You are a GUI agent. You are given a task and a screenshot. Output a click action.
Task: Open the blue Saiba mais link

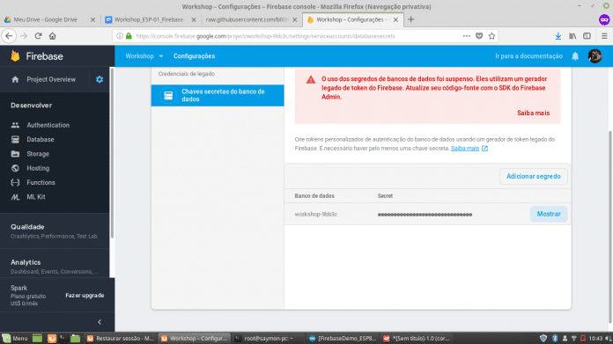pos(465,149)
